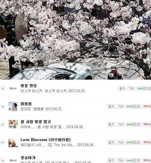Show lyrics (가사) for 벚꽃 엔딩
Screen dimensions: 151x163
pos(131,88)
